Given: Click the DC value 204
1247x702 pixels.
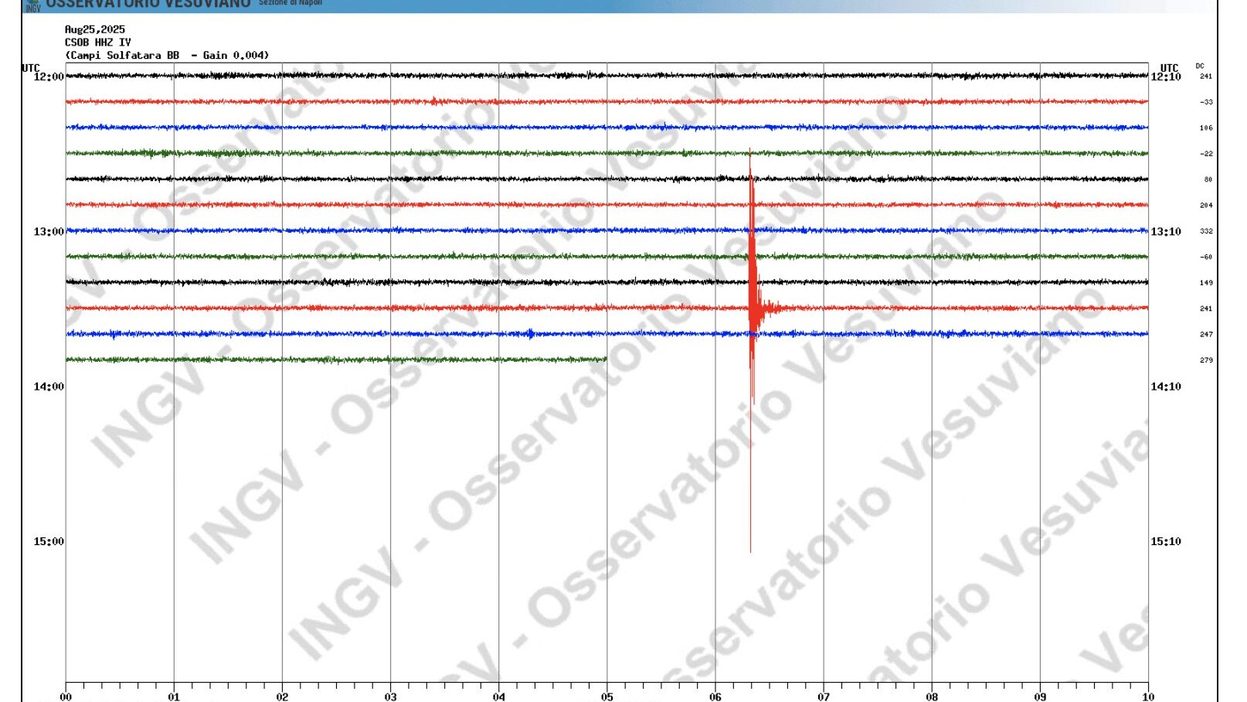Looking at the screenshot, I should [1206, 206].
